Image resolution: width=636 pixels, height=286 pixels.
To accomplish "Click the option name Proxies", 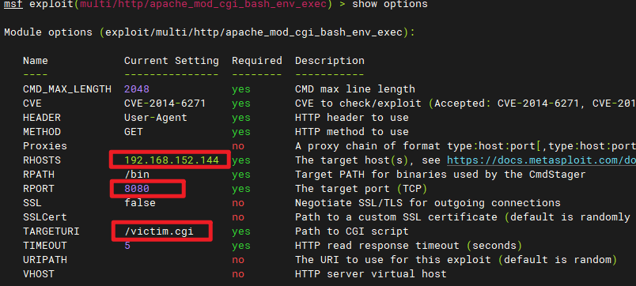I will click(45, 146).
